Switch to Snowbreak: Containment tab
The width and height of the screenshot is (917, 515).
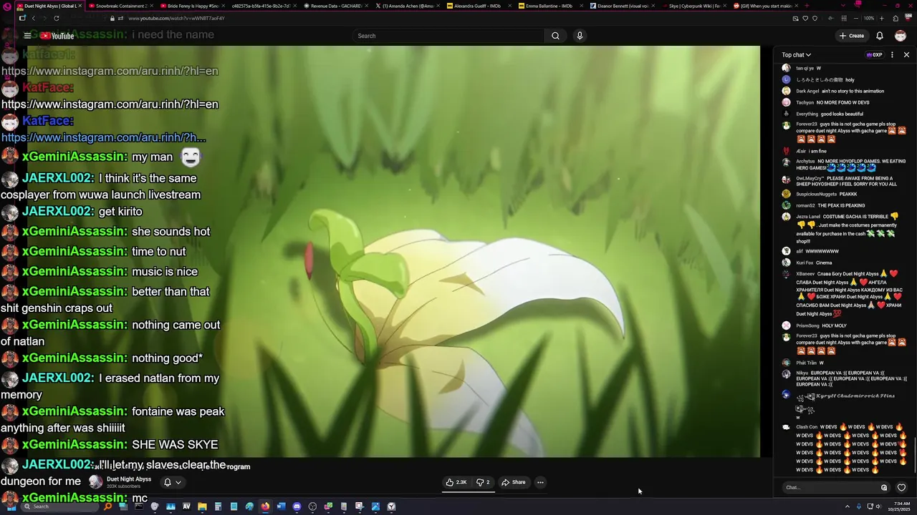pos(120,6)
